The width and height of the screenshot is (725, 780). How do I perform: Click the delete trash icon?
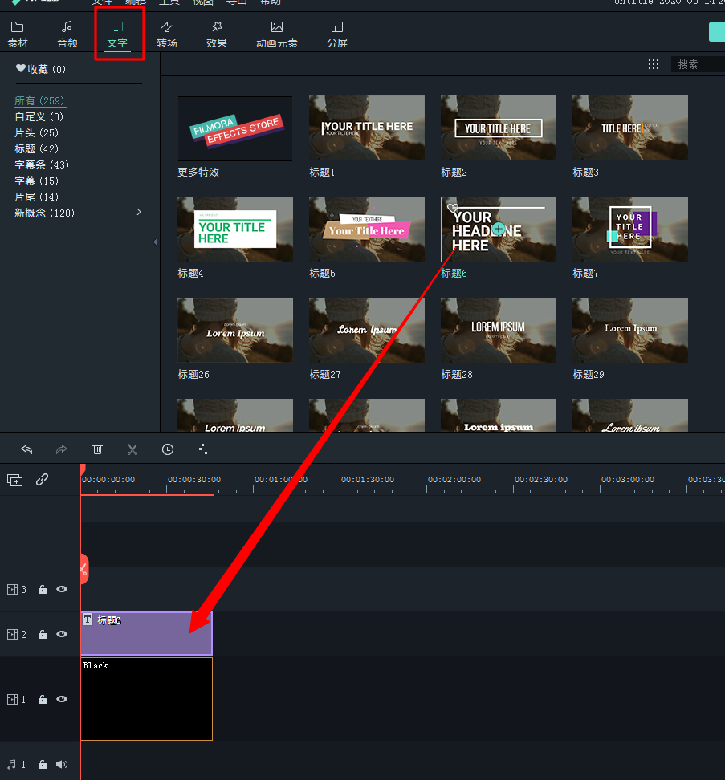tap(97, 449)
